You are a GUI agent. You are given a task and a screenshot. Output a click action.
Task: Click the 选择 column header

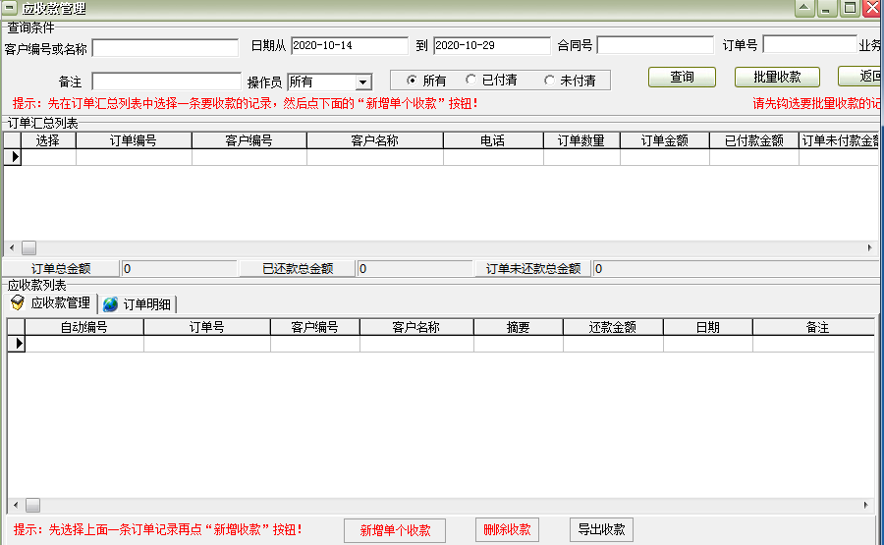coord(48,140)
